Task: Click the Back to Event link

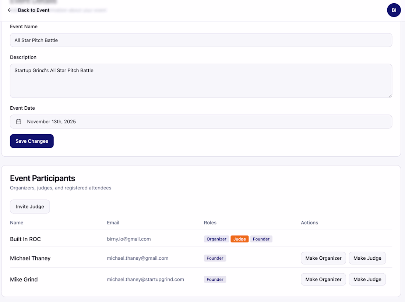Action: 34,10
